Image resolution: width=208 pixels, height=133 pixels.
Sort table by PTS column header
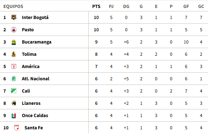click(96, 6)
